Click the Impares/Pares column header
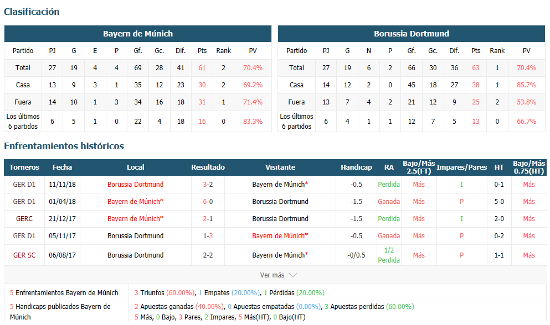 [461, 167]
